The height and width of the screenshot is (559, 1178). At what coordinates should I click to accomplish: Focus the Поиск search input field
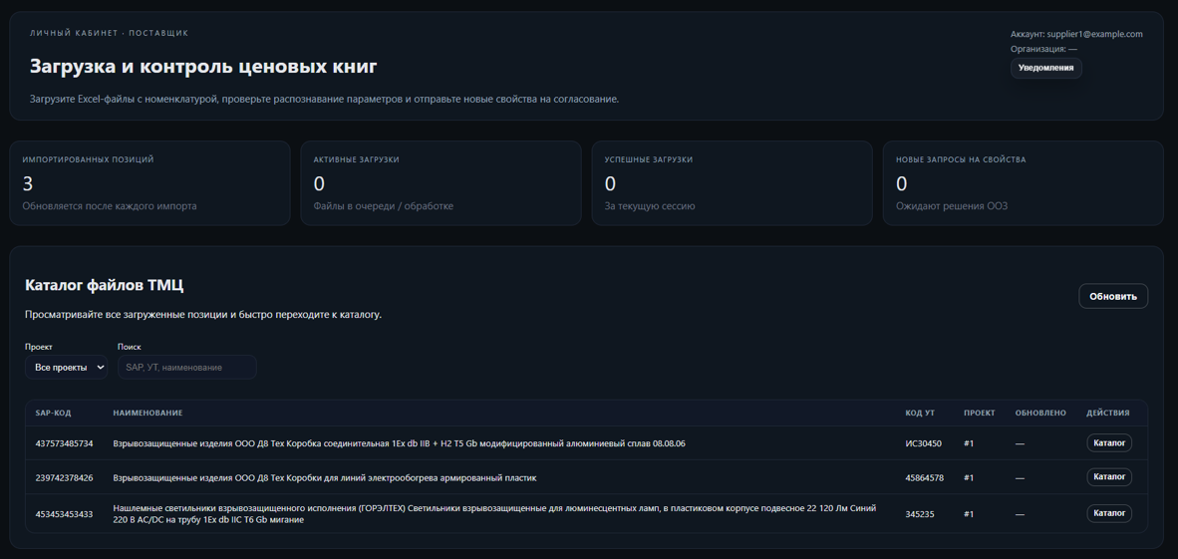(x=186, y=368)
